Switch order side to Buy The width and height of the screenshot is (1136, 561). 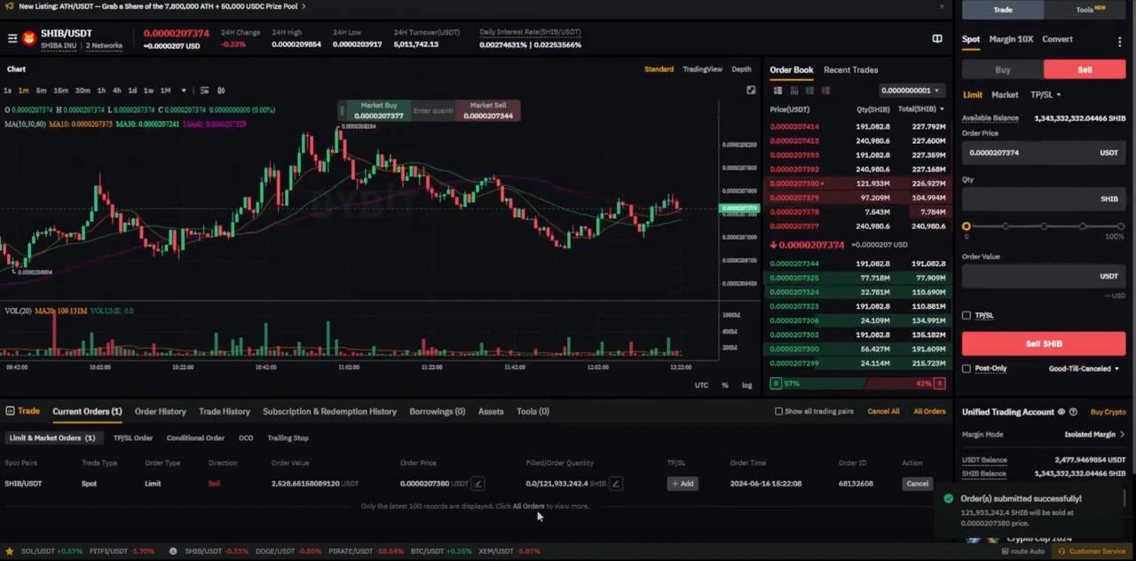point(1003,69)
